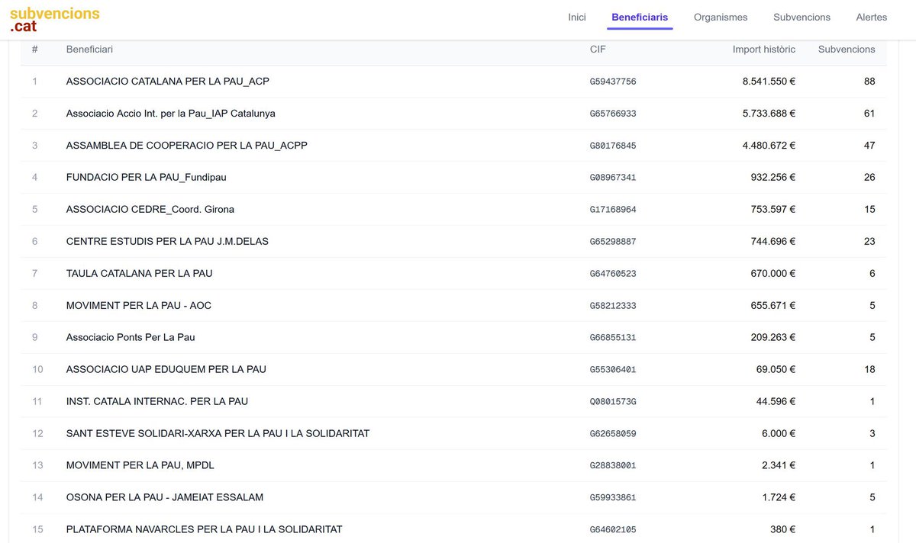Click the amount 4.480.672 €
This screenshot has width=916, height=543.
coord(769,145)
